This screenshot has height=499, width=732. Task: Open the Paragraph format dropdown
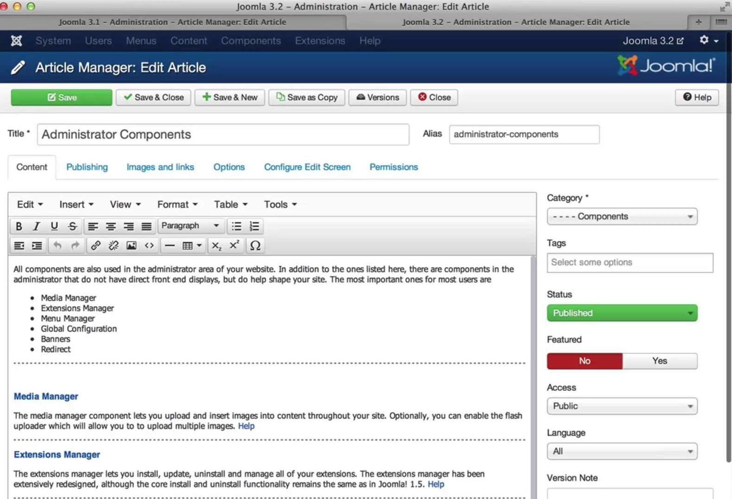coord(190,226)
